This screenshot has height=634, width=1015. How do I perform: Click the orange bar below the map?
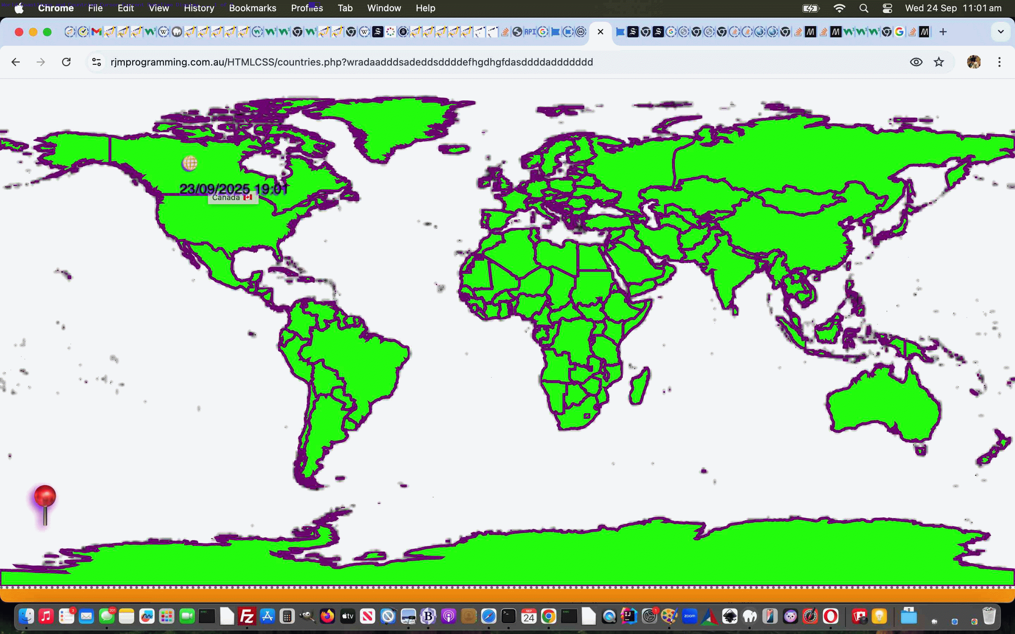coord(508,595)
